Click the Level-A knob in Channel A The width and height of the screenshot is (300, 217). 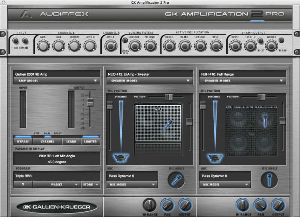(111, 46)
